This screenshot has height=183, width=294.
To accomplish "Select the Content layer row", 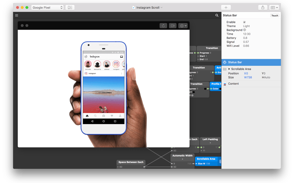I will click(251, 84).
